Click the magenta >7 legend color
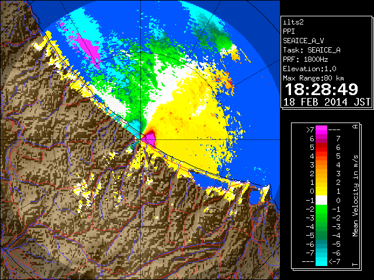 point(321,129)
